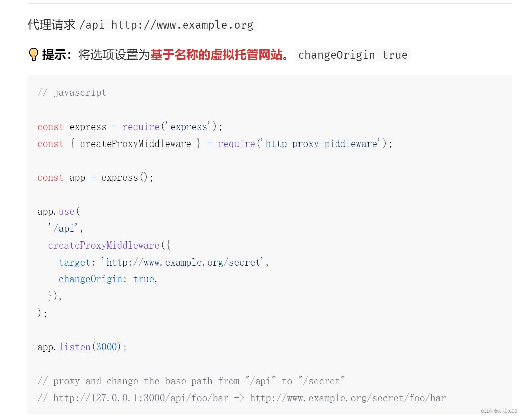Click the '/api' path string in app.use
The image size is (522, 416).
click(x=64, y=228)
